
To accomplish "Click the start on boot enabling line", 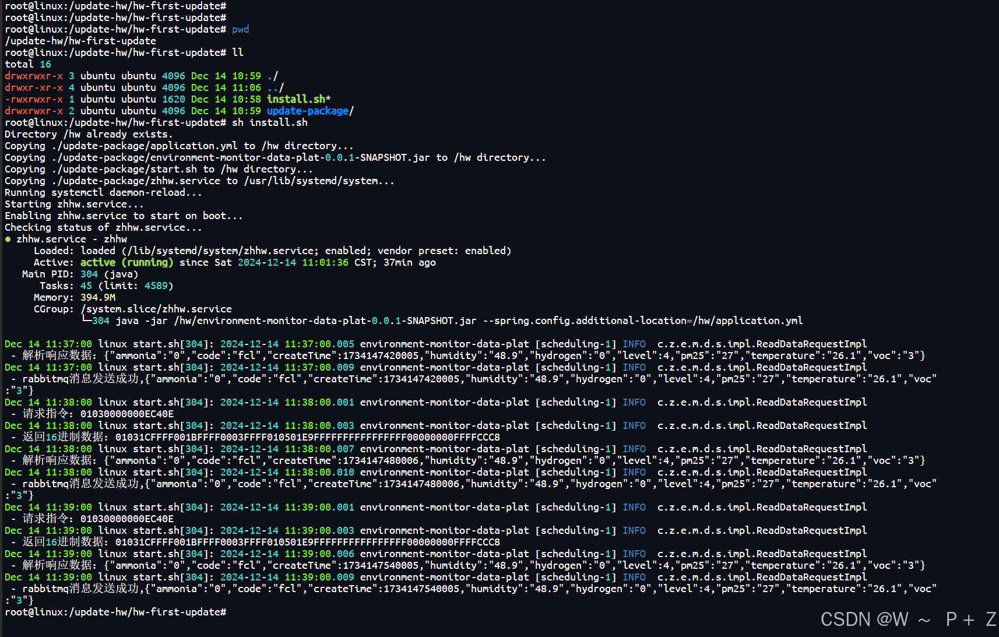I will 122,215.
